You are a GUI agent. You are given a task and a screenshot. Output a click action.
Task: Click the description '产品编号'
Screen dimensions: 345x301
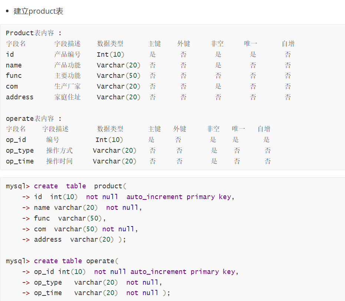[x=67, y=54]
